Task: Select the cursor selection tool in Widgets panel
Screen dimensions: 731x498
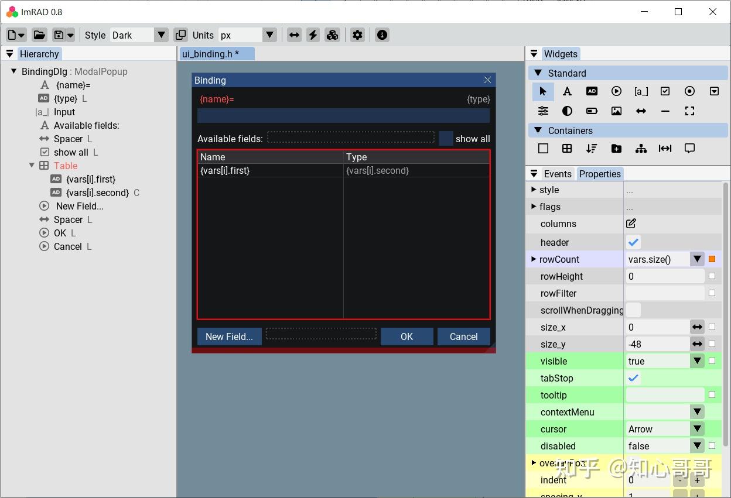Action: [x=543, y=91]
